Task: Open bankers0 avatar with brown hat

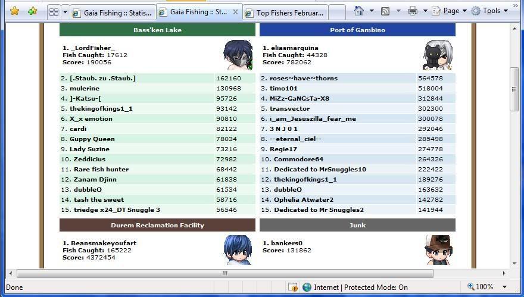Action: tap(438, 250)
